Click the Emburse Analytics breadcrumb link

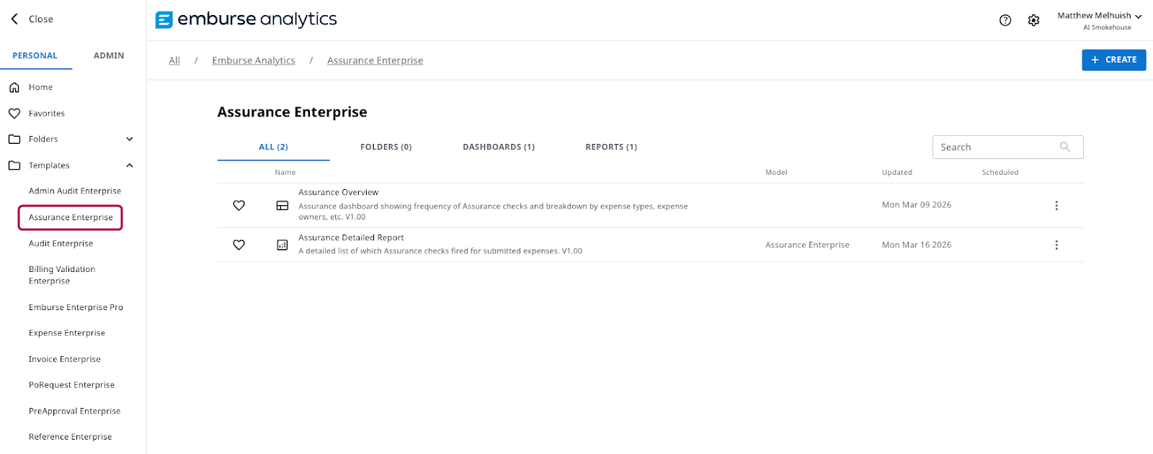254,60
